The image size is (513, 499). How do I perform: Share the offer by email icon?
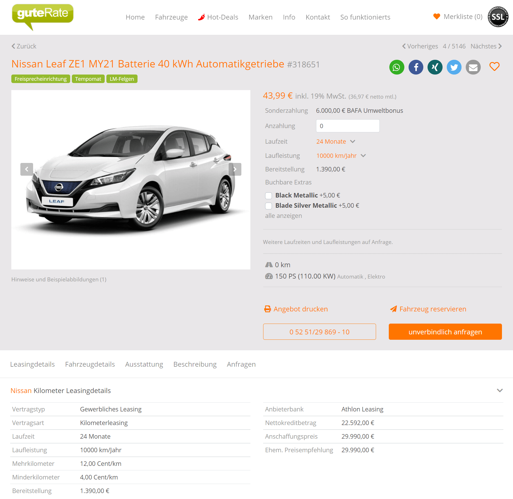pos(473,67)
